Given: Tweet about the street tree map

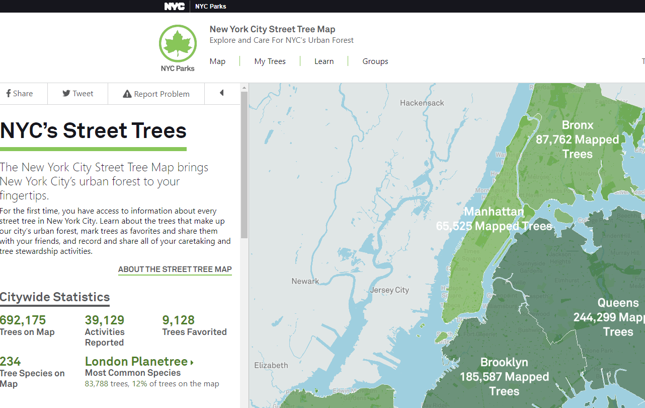Looking at the screenshot, I should click(78, 94).
